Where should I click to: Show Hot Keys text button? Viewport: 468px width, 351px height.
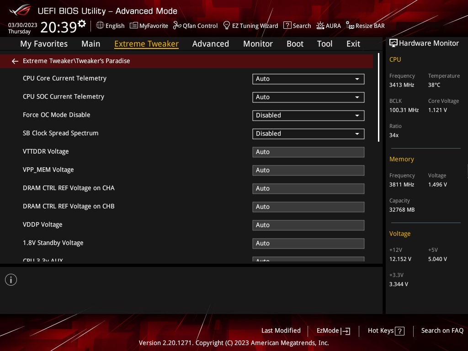point(381,330)
